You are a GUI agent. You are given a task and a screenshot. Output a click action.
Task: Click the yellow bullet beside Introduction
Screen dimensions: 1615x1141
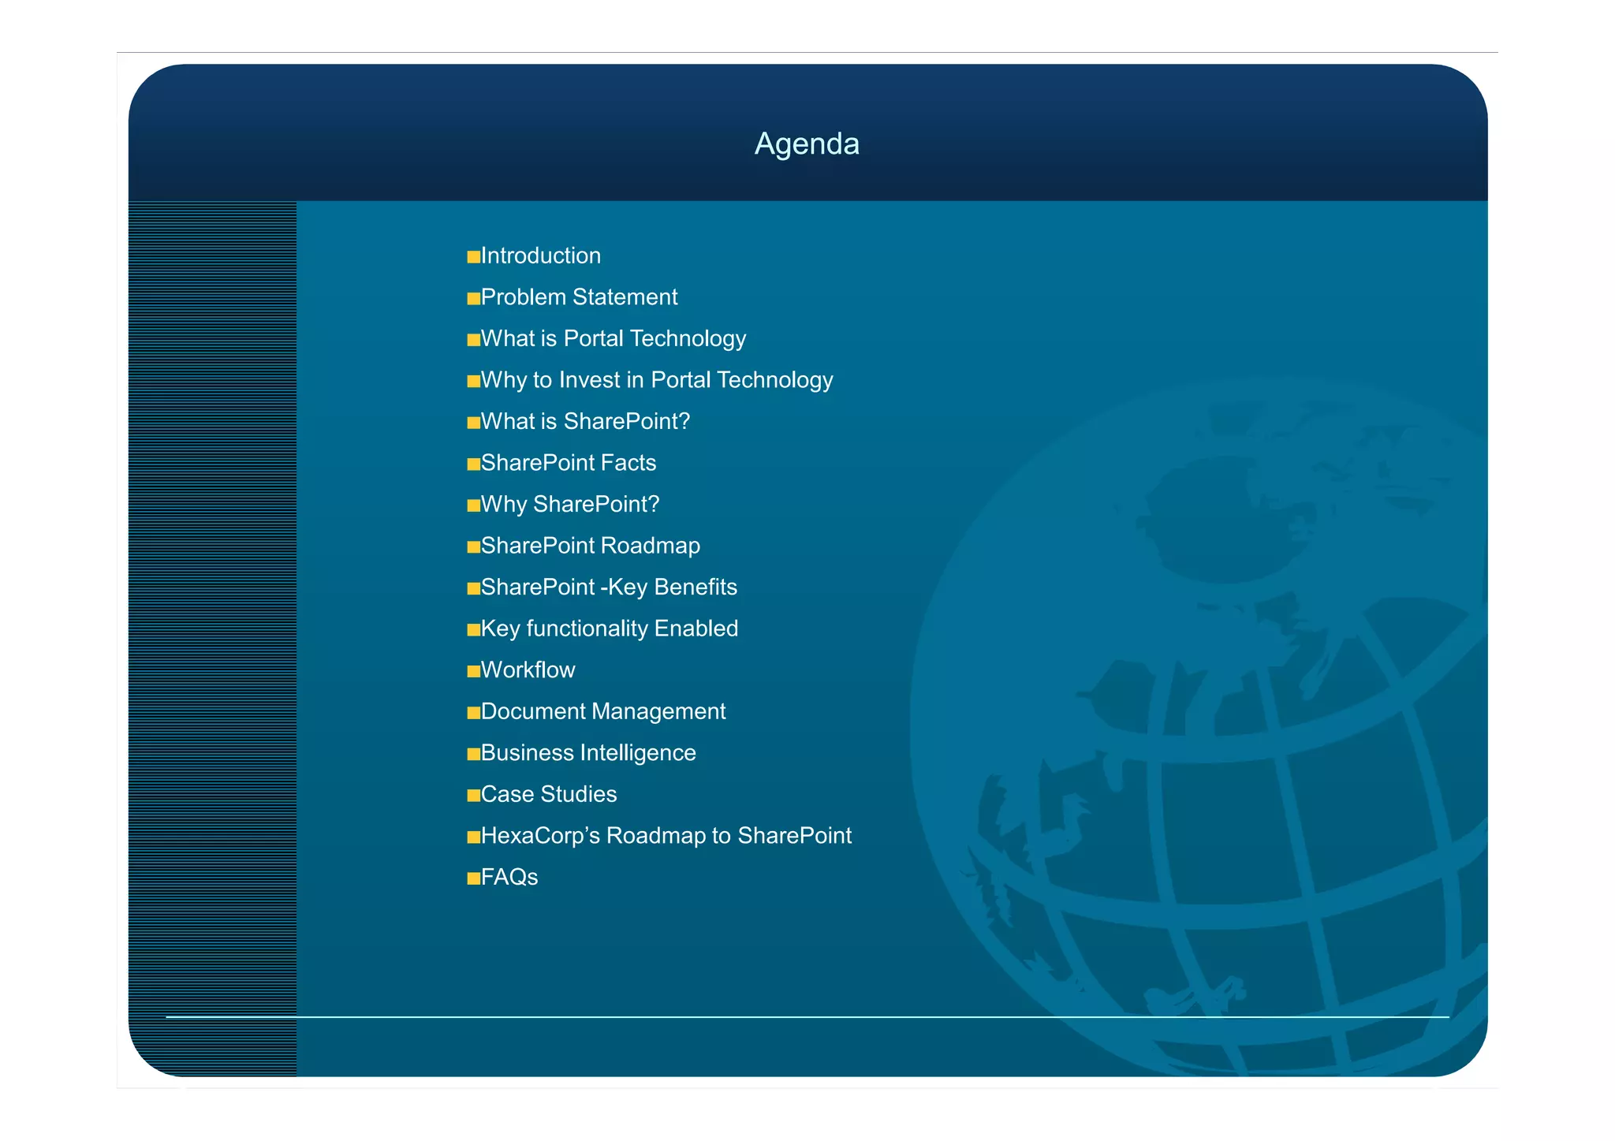click(x=473, y=256)
